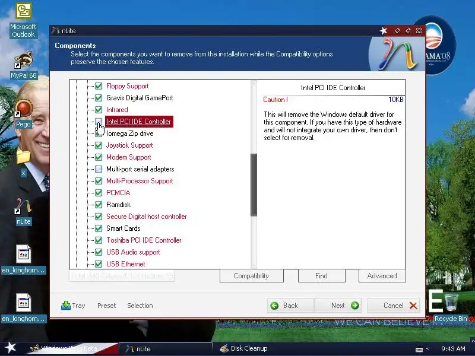Uncheck the Toshiba PCI IDE Controller checkbox

[99, 240]
